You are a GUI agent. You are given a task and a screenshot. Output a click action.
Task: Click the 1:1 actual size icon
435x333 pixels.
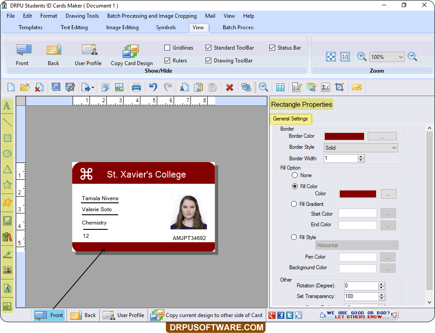(x=345, y=57)
